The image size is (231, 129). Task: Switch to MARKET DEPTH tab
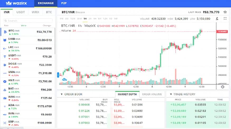127,94
